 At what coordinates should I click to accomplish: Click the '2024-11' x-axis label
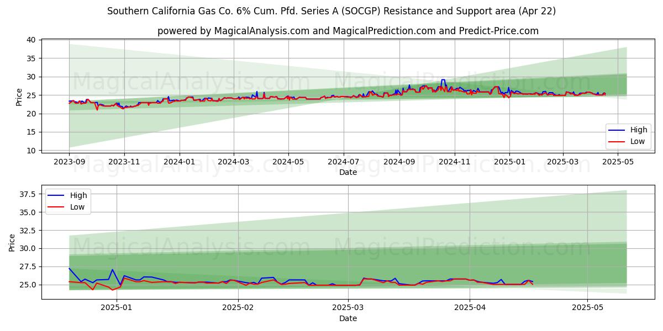tap(454, 162)
